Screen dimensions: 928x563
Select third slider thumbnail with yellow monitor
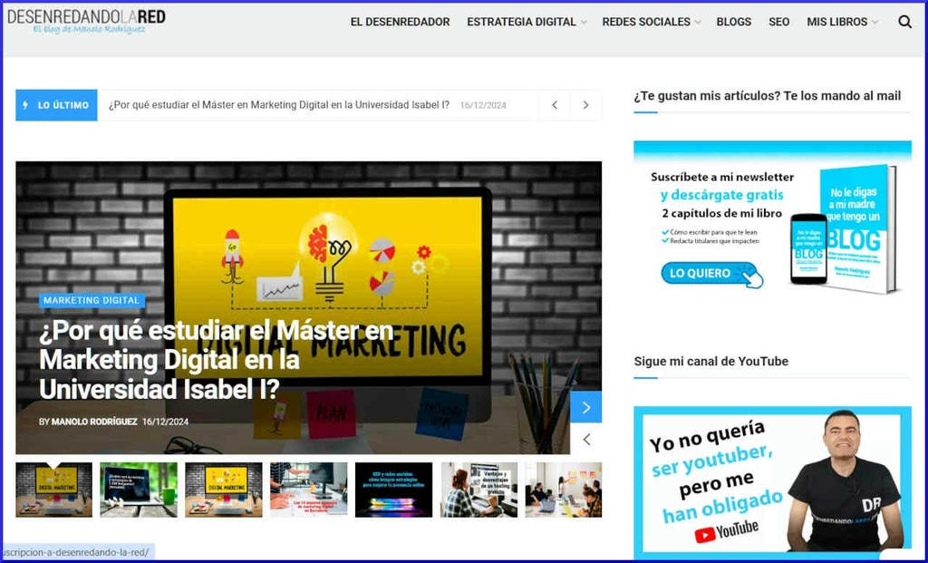click(x=224, y=490)
